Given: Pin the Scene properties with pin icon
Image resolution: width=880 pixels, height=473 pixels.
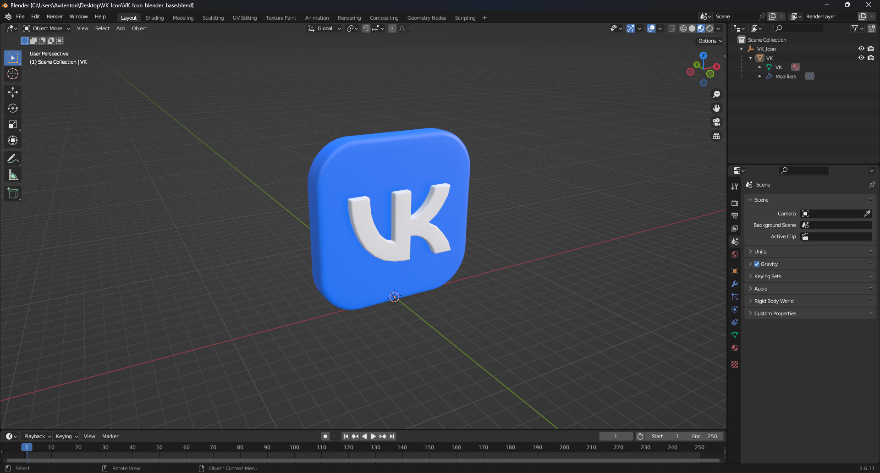Looking at the screenshot, I should pos(872,185).
